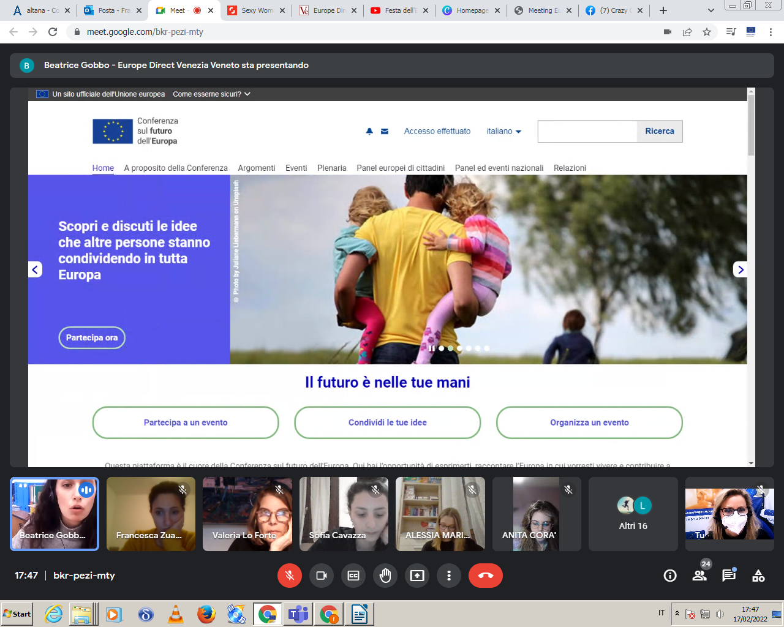The width and height of the screenshot is (784, 627).
Task: Open A proposito della Conferenza menu
Action: 176,168
